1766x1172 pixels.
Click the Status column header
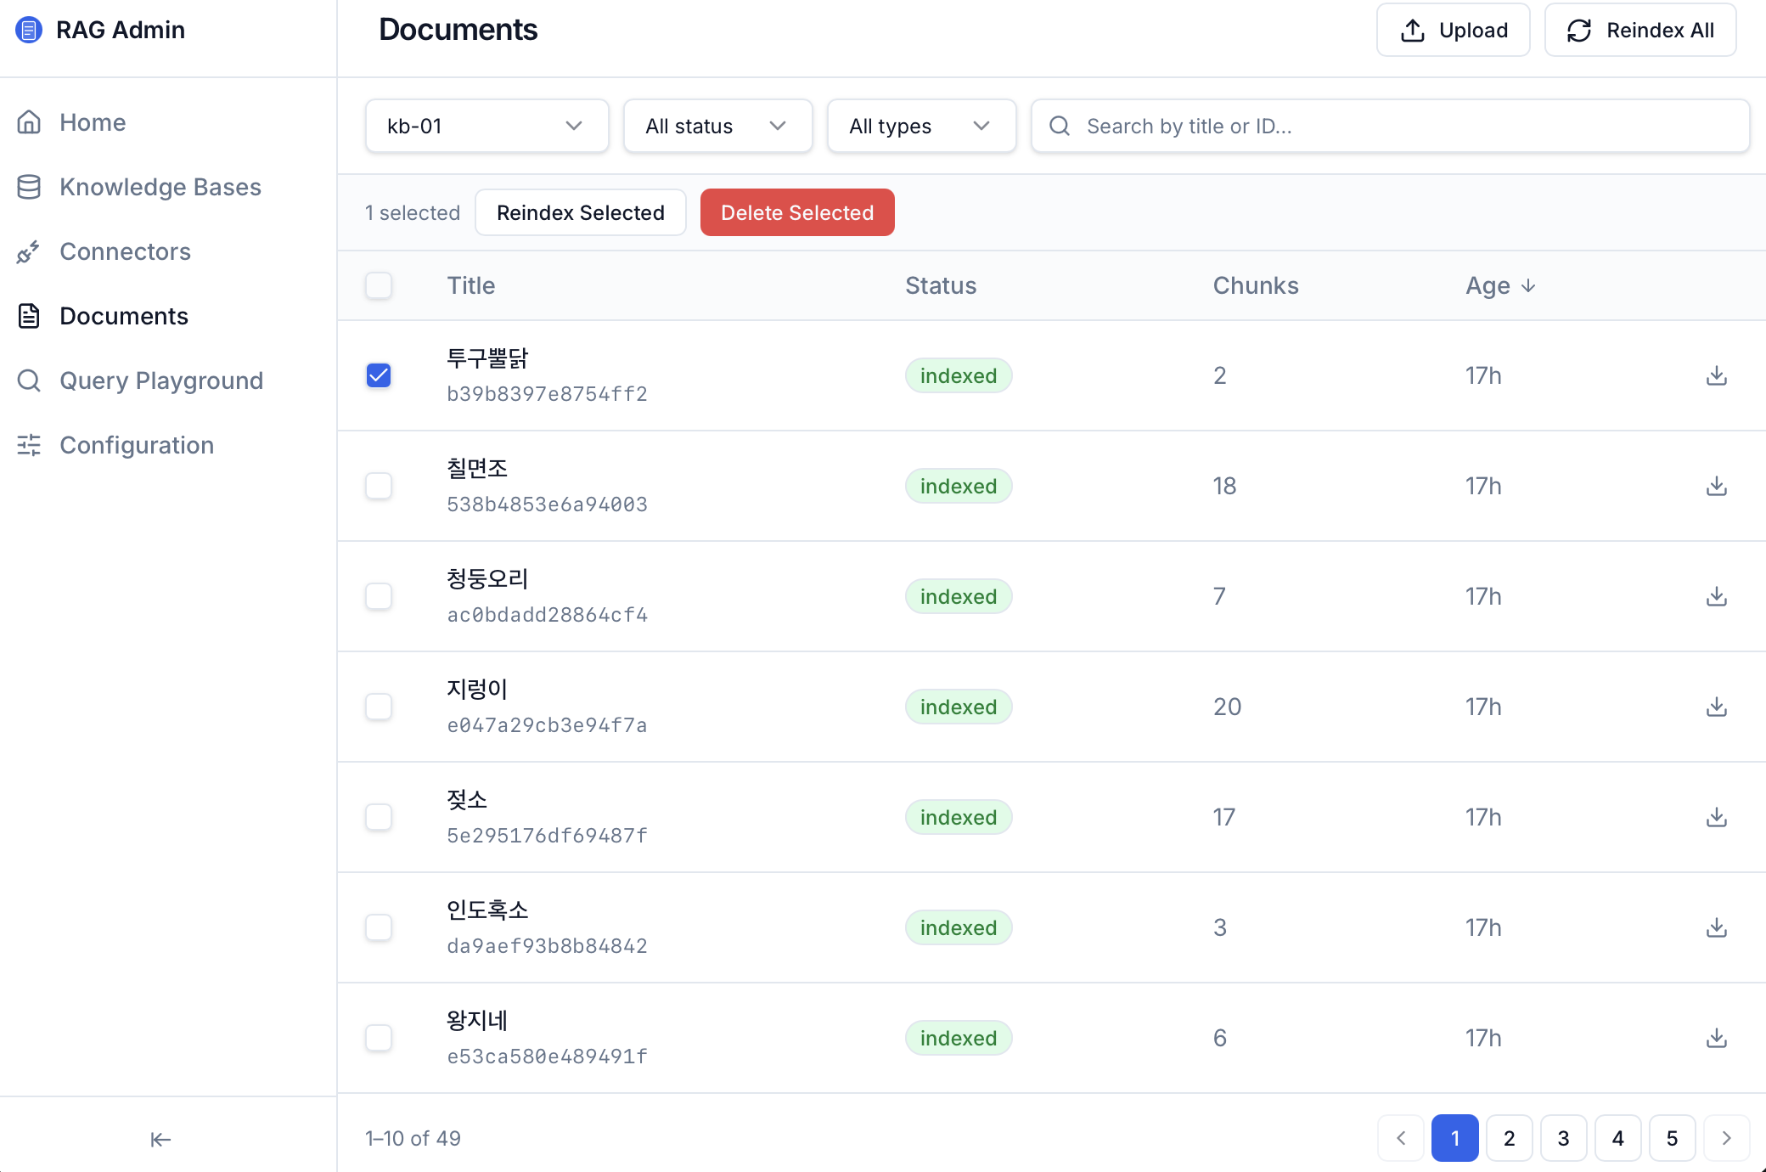tap(941, 285)
